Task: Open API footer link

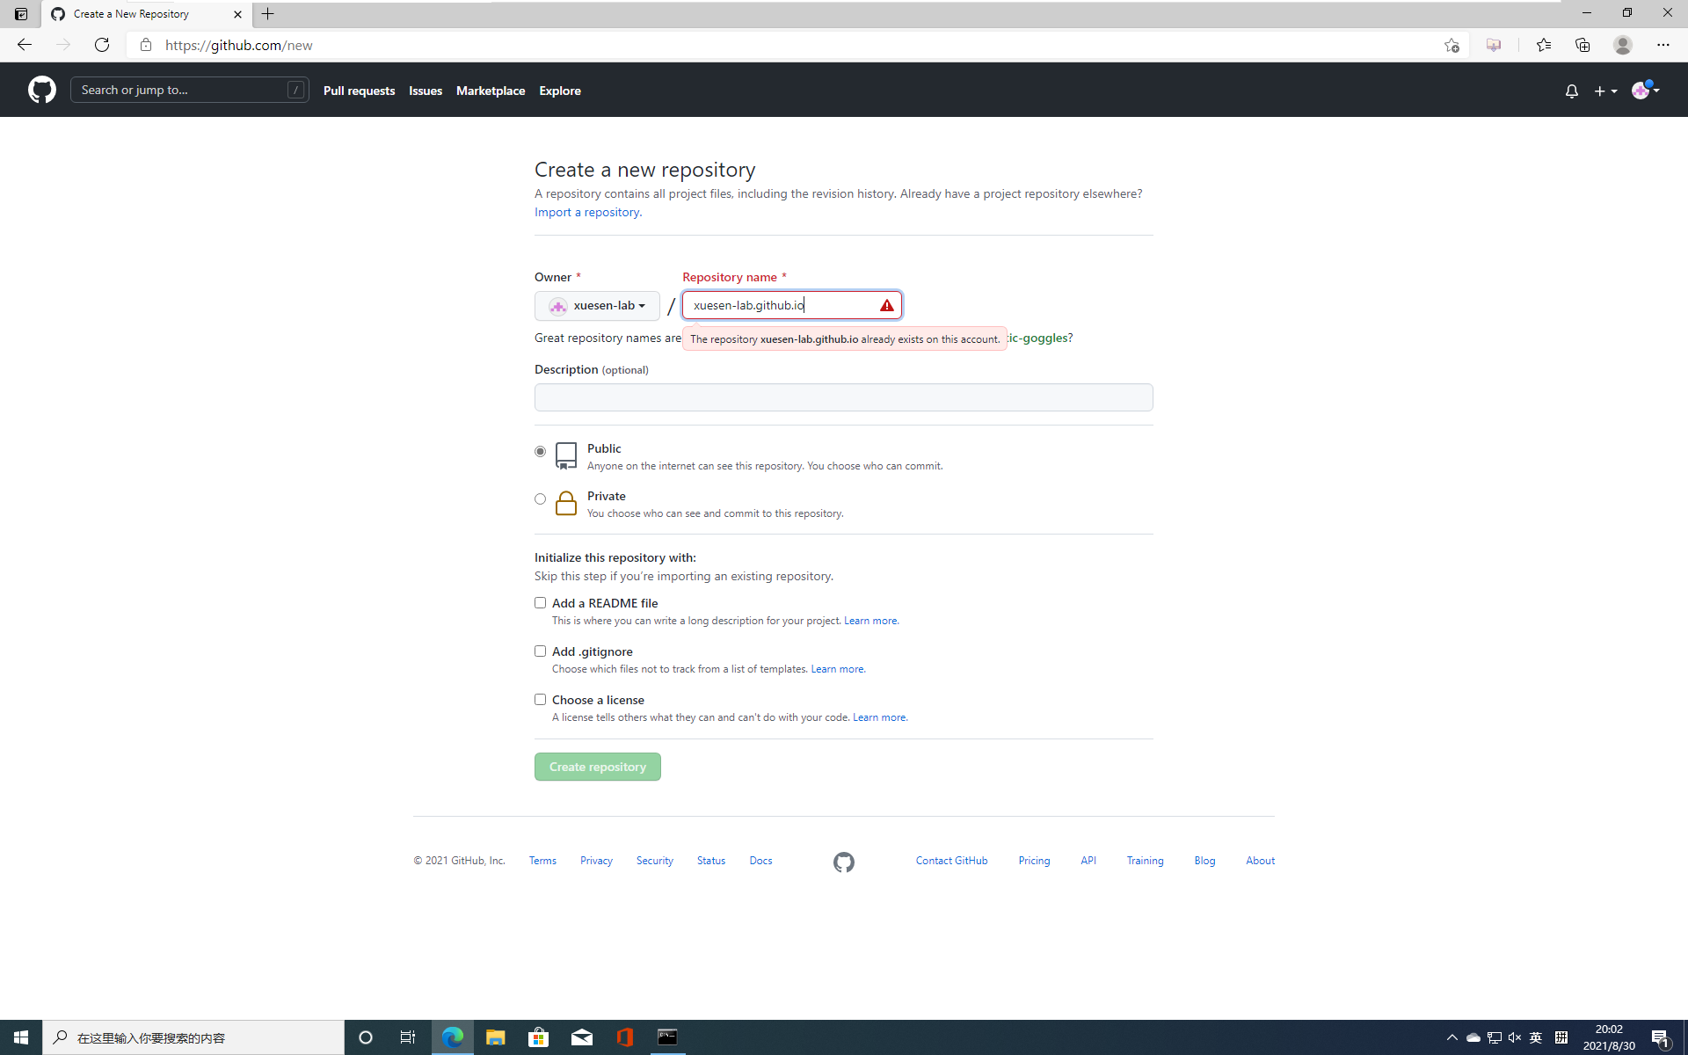Action: pyautogui.click(x=1088, y=861)
